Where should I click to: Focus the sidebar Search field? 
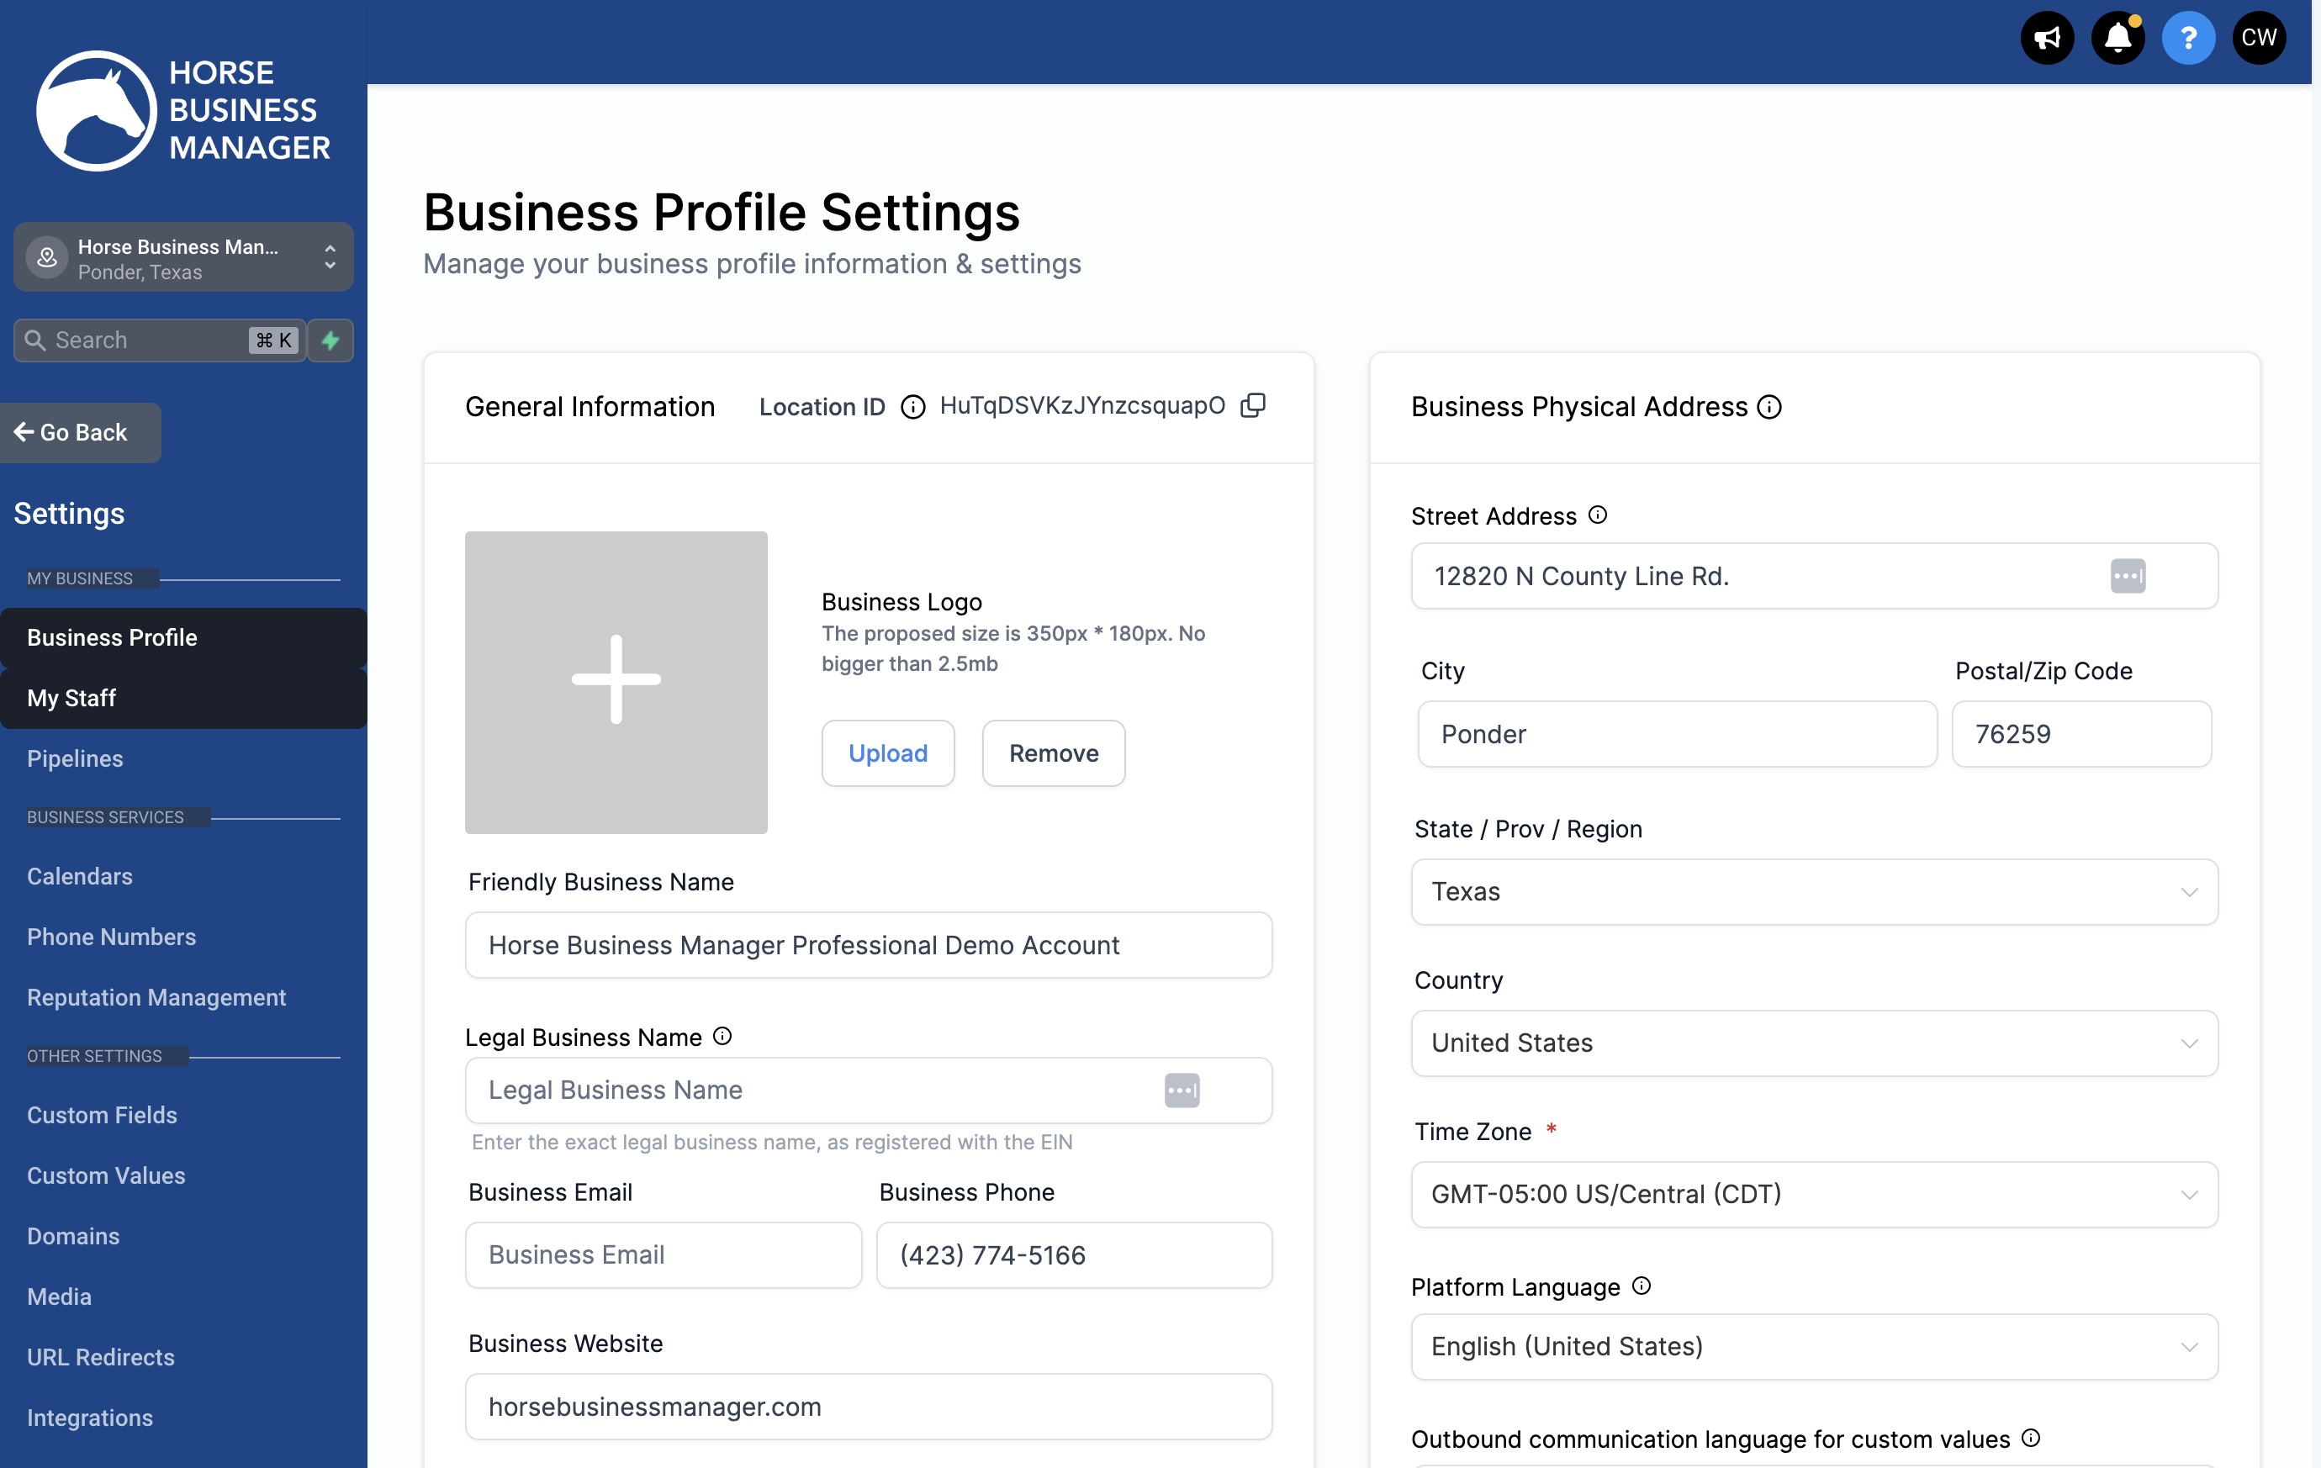coord(159,341)
